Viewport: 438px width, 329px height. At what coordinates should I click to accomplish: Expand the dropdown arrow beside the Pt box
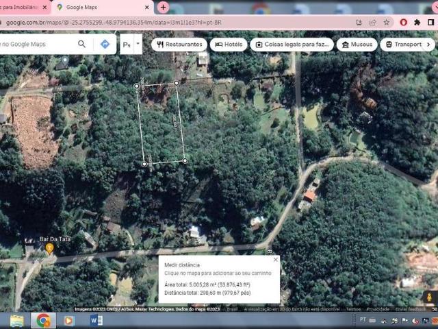pyautogui.click(x=138, y=44)
